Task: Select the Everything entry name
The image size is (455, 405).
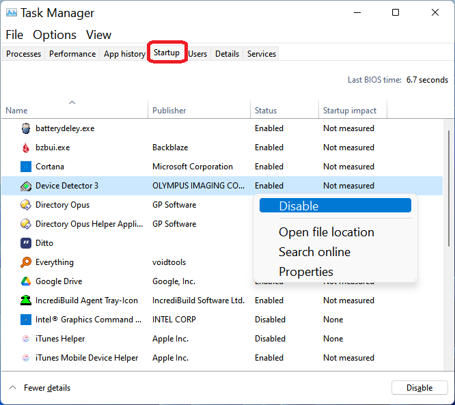Action: point(55,262)
